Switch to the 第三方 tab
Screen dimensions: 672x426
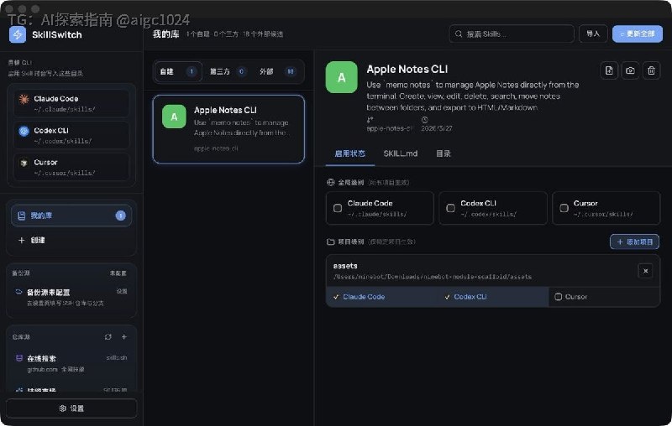pos(227,71)
